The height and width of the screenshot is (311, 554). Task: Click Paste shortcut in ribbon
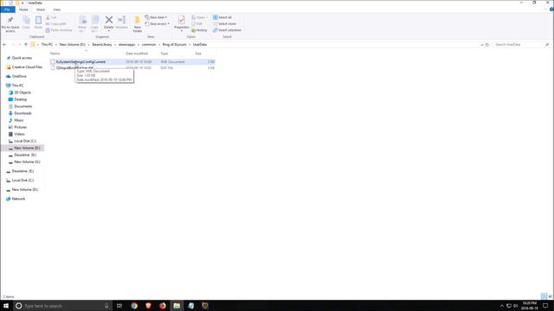click(x=59, y=30)
